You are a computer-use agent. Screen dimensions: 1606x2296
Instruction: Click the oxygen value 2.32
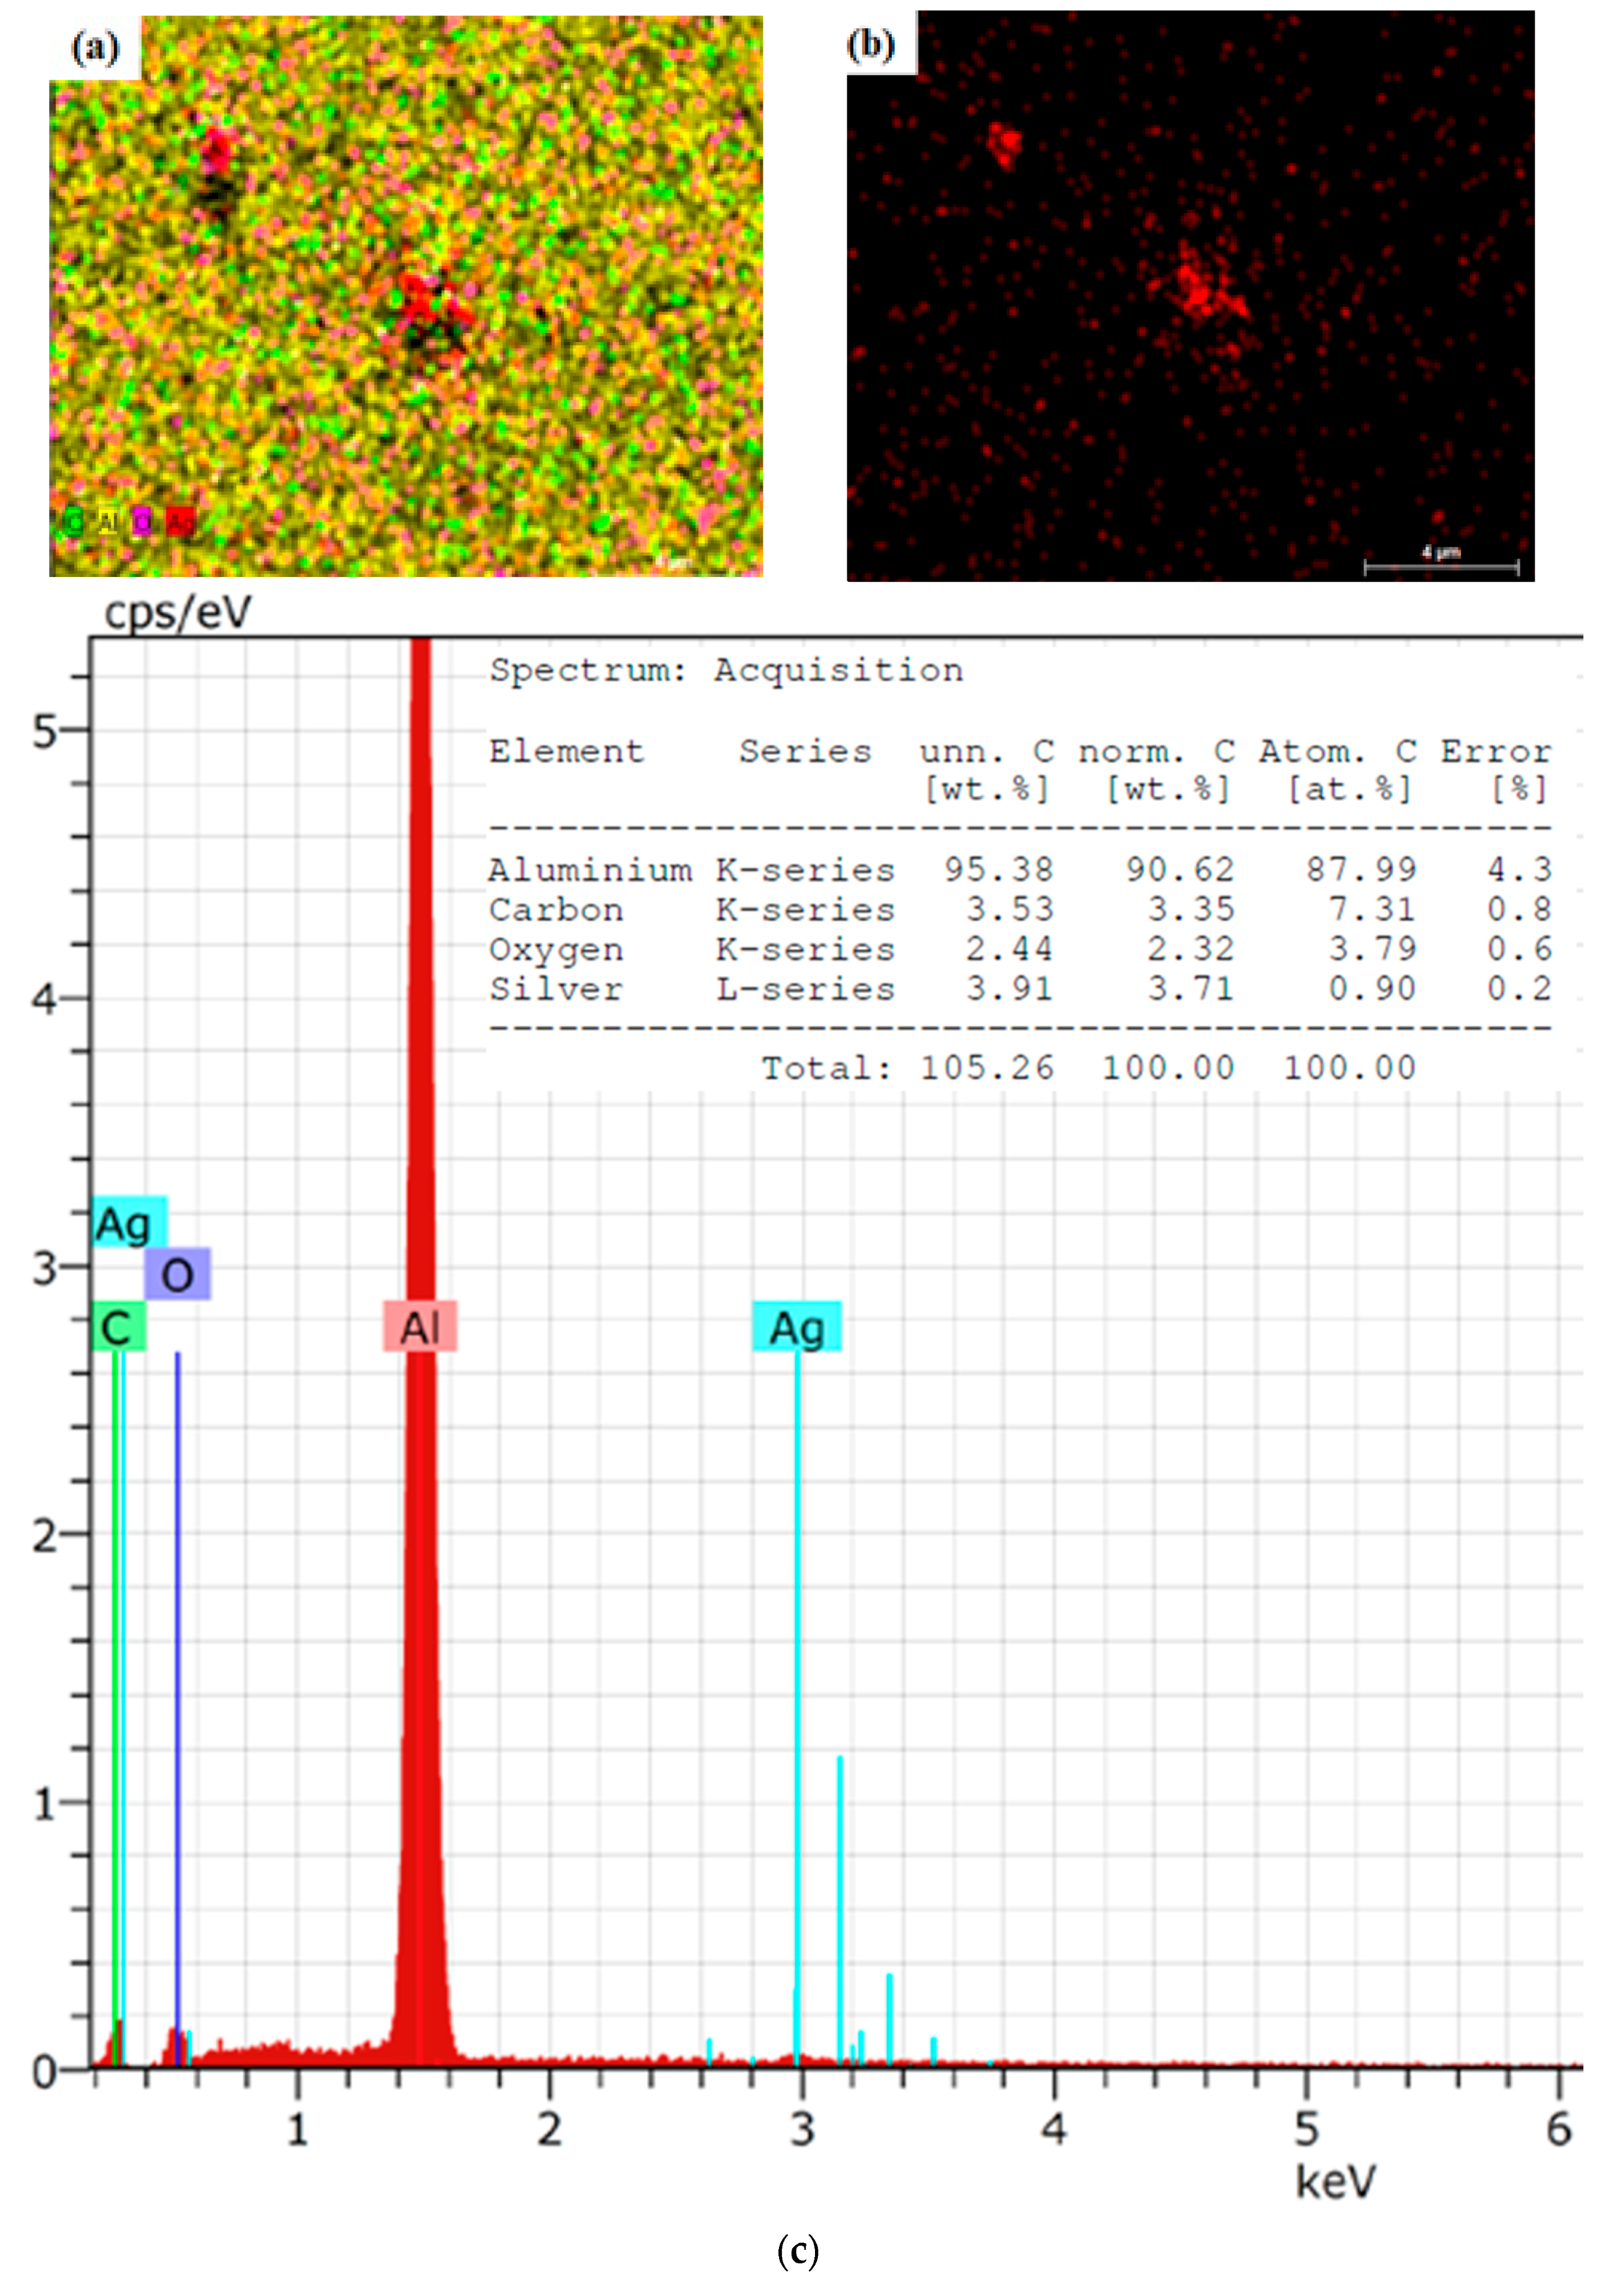1191,949
